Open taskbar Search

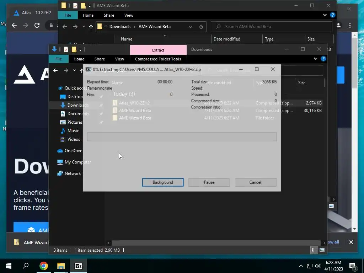click(x=26, y=266)
